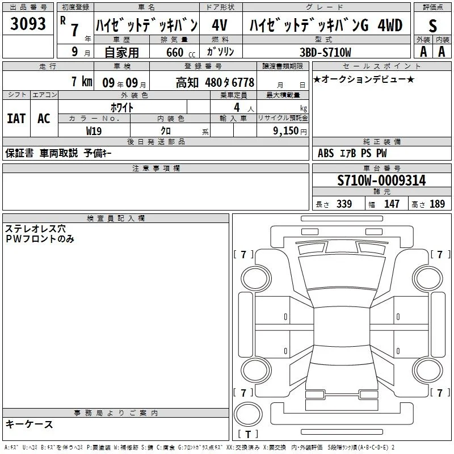Select sales point ★オークションデビュー★
Image resolution: width=454 pixels, height=454 pixels.
pyautogui.click(x=364, y=79)
